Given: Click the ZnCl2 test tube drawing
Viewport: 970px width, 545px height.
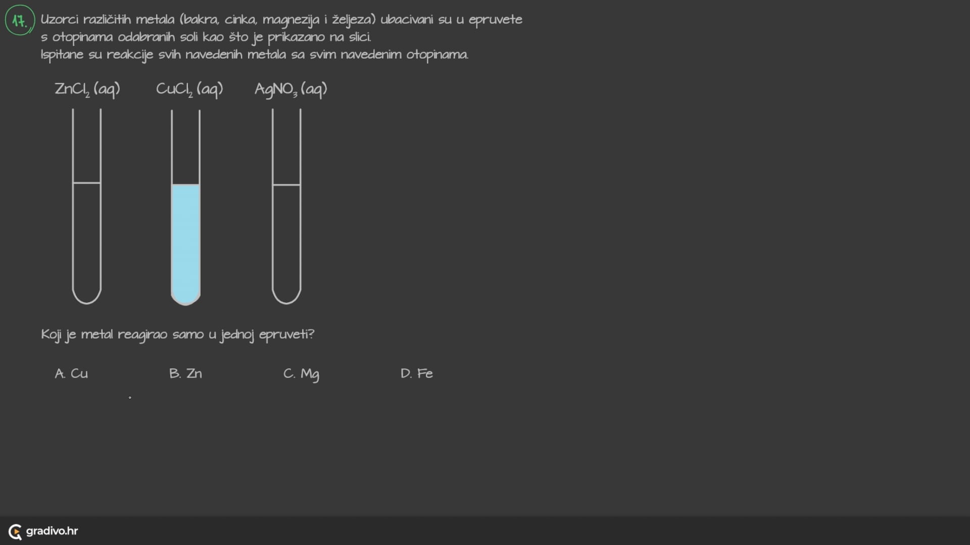Looking at the screenshot, I should pos(87,206).
